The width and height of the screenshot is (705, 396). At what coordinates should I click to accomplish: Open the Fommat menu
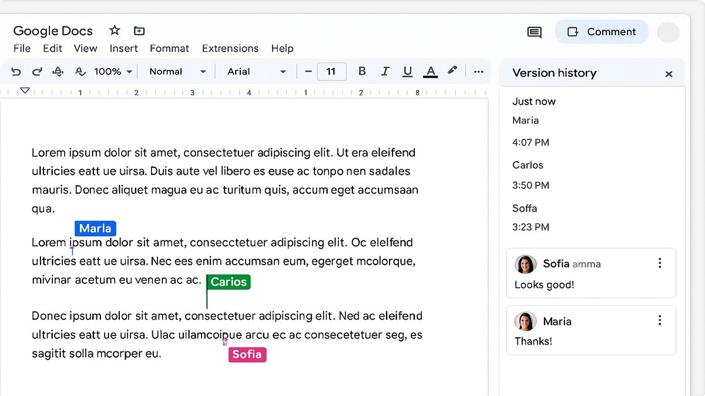[169, 48]
